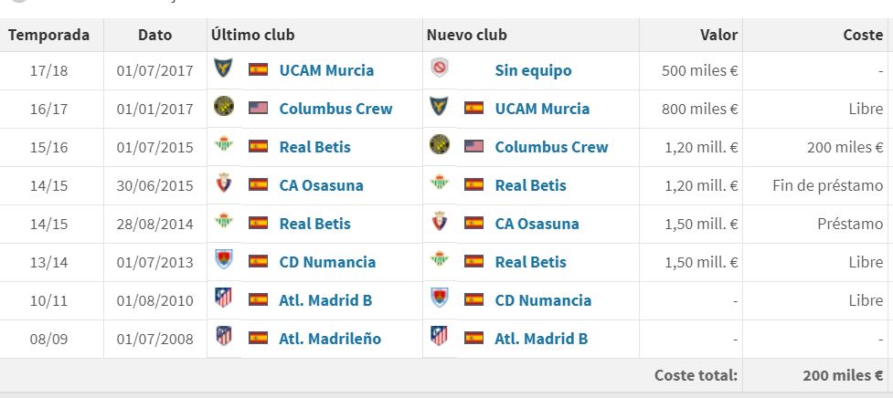
Task: Click Atl. Madrid B crest in 10/11 row
Action: [222, 299]
